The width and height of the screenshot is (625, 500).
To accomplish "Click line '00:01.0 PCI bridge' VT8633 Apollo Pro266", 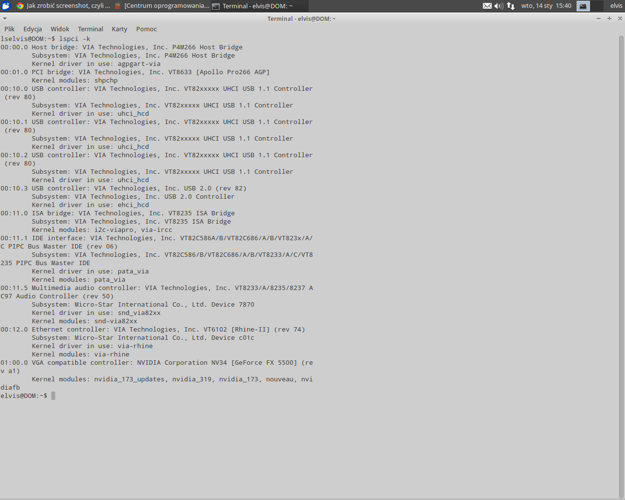I will (135, 72).
